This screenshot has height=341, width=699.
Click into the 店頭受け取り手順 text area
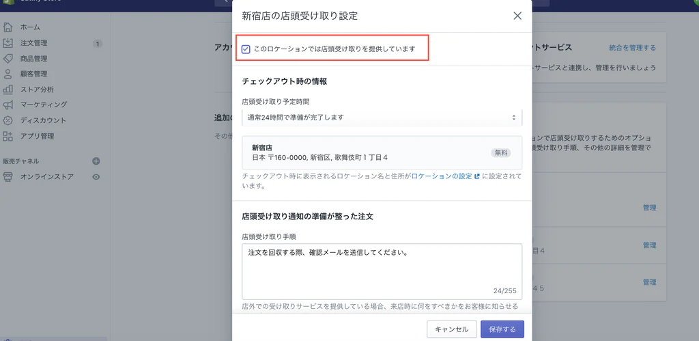click(x=382, y=271)
